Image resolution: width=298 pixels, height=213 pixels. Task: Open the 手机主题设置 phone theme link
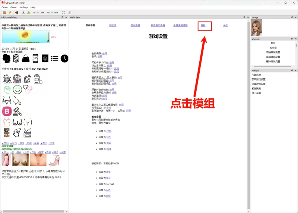pyautogui.click(x=180, y=25)
